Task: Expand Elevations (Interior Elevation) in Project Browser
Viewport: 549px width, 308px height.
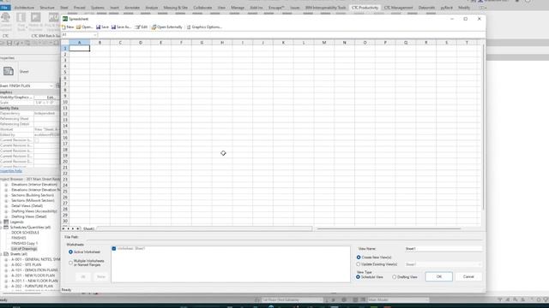Action: click(x=6, y=185)
